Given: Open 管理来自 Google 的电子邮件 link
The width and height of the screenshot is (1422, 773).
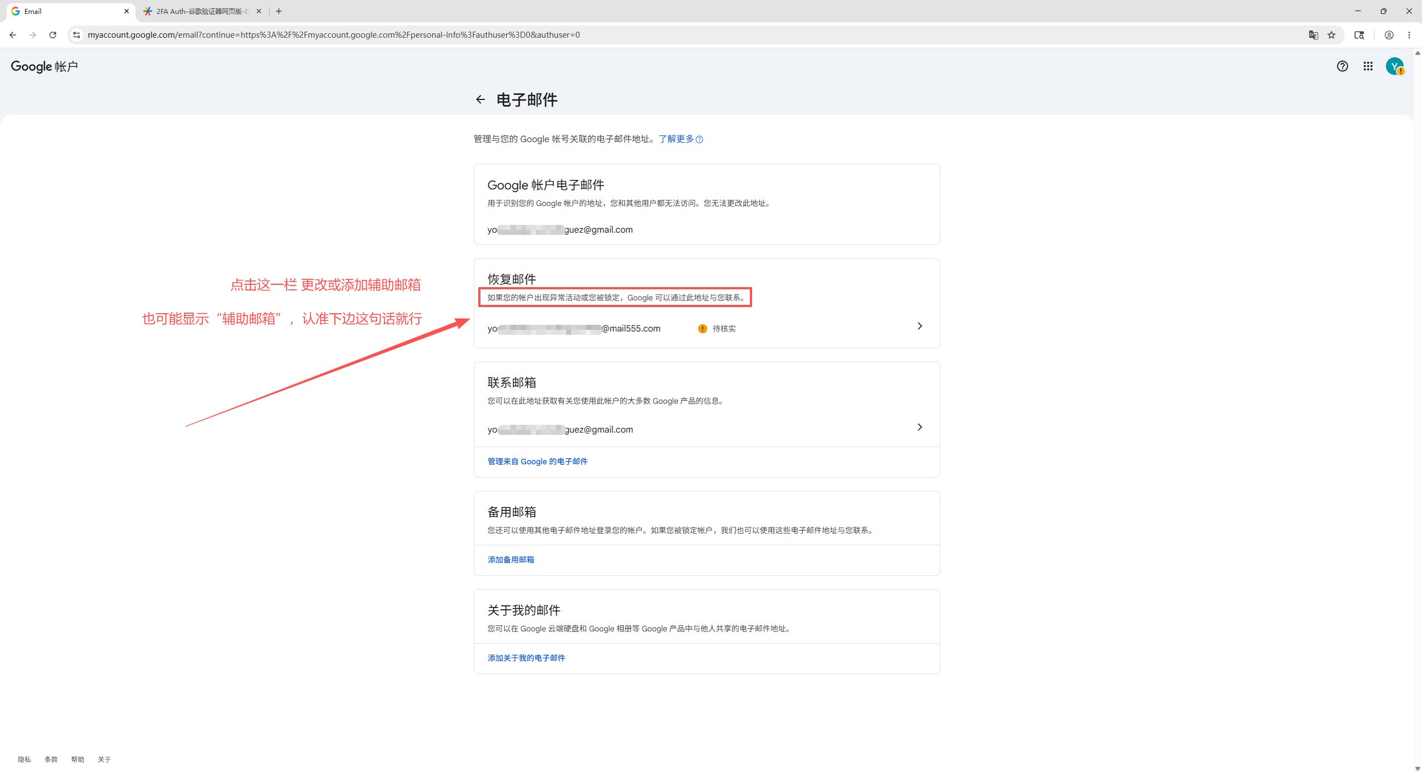Looking at the screenshot, I should click(537, 461).
